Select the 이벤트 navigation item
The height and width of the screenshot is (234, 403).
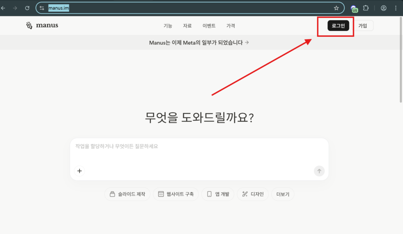point(209,26)
